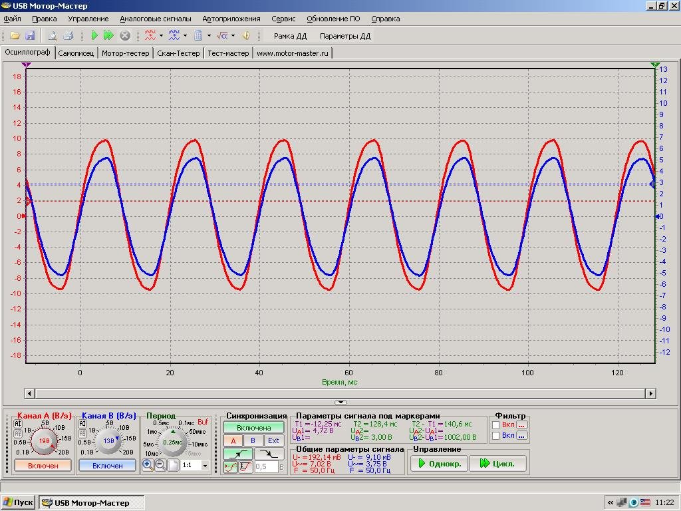
Task: Expand dropdown next to blue waveform icon
Action: coord(185,36)
